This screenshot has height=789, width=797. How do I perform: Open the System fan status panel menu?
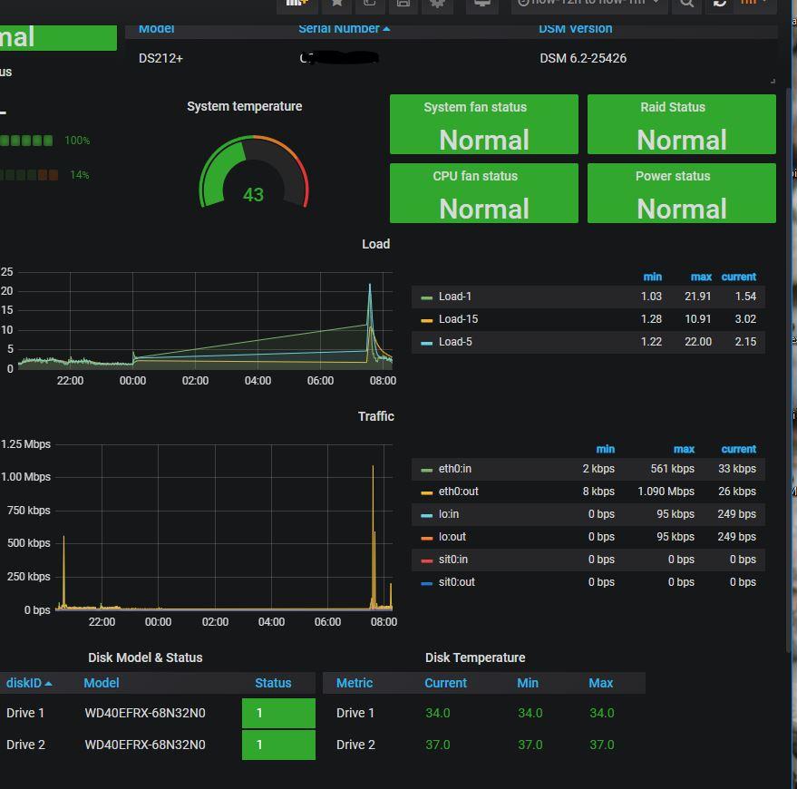click(x=475, y=107)
